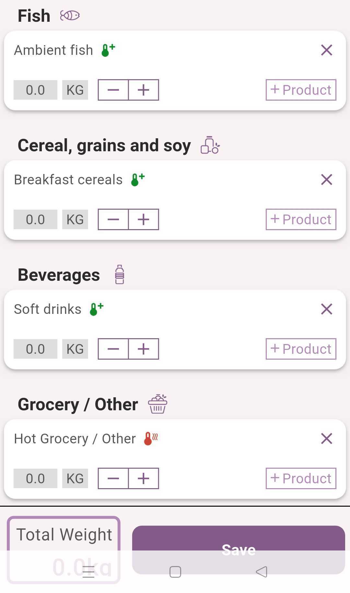Remove the Ambient fish item
The width and height of the screenshot is (350, 593).
tap(326, 50)
